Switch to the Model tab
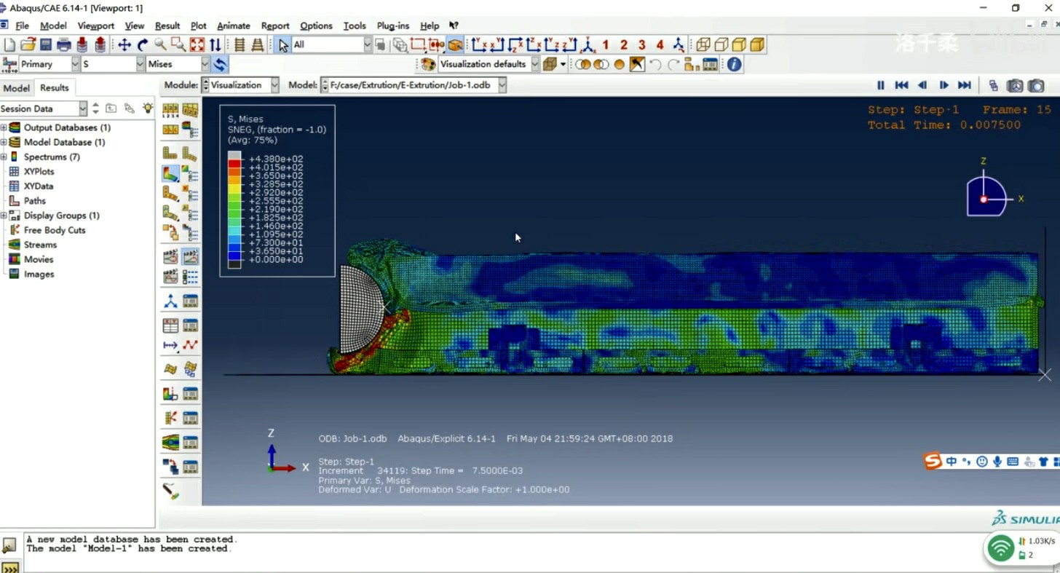The width and height of the screenshot is (1060, 573). click(x=17, y=88)
